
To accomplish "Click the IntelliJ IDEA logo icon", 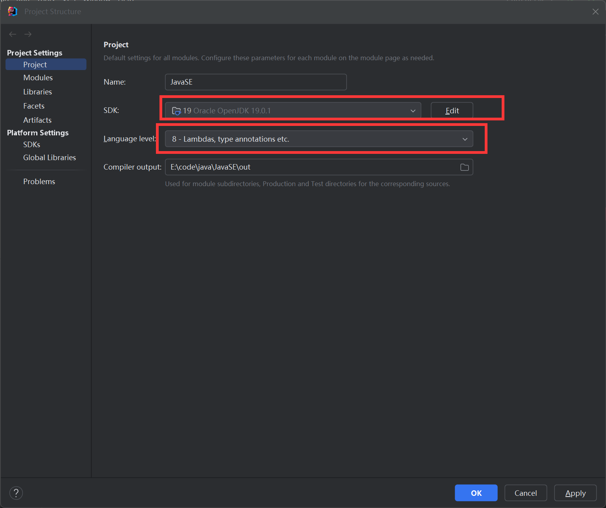I will (13, 11).
